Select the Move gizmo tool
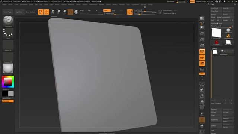The image size is (238, 134). (52, 12)
